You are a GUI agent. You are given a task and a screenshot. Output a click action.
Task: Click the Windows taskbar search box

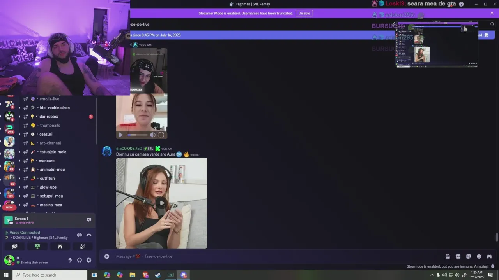[50, 275]
